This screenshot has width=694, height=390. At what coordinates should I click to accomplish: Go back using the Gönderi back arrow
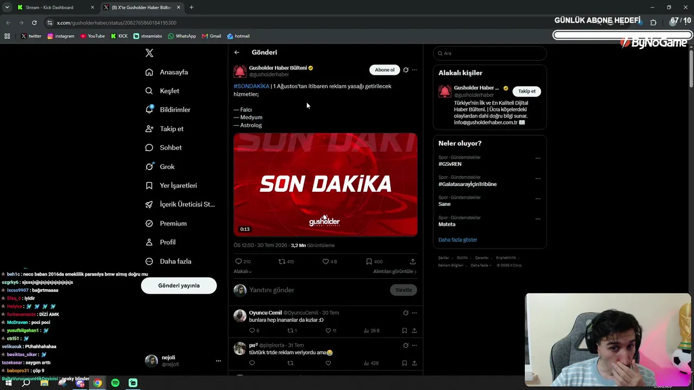pos(237,53)
